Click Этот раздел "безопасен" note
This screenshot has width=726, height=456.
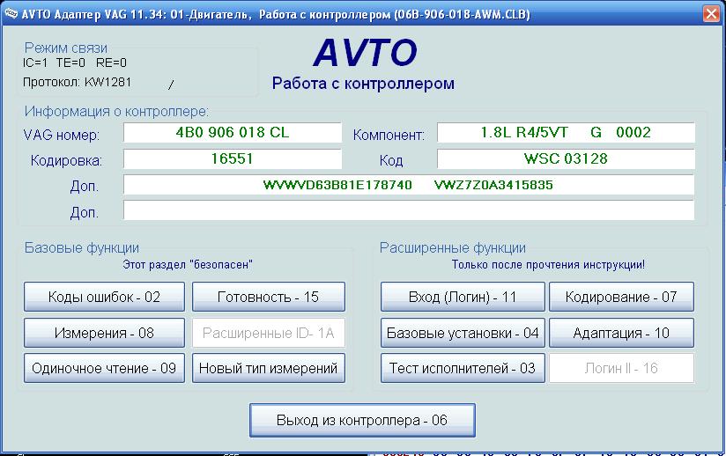188,265
